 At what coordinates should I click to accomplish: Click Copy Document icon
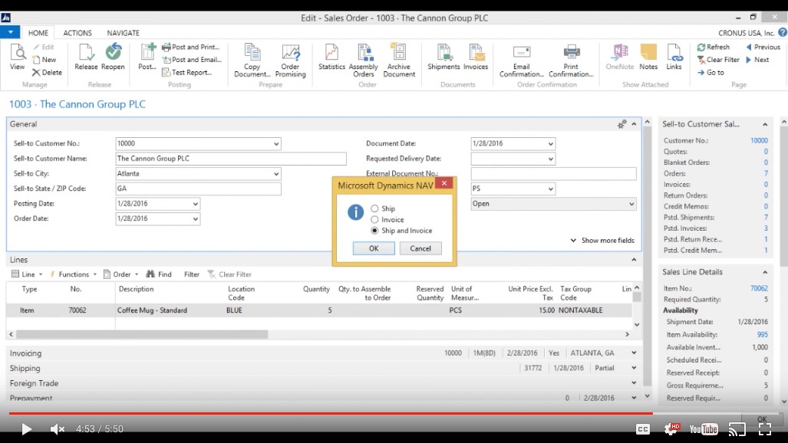click(252, 61)
